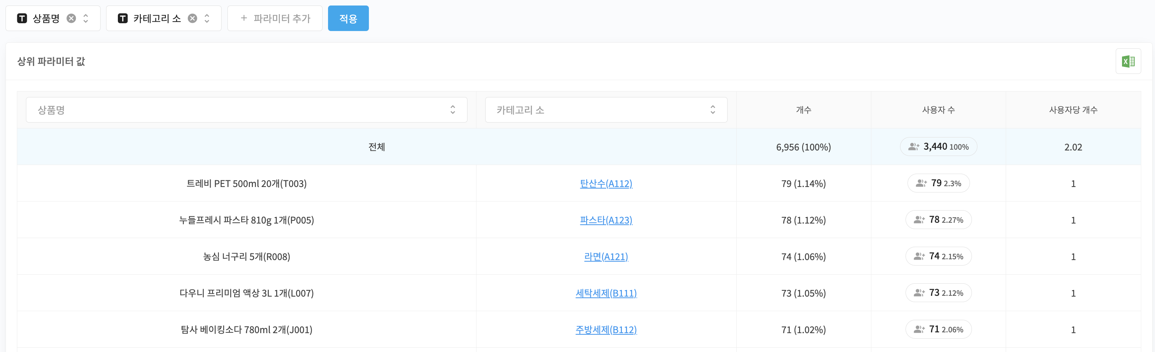Click total users badge 3,440 100%
This screenshot has width=1155, height=352.
[x=938, y=147]
